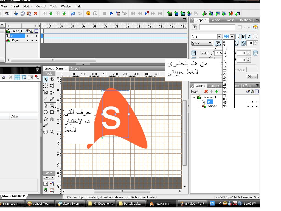The height and width of the screenshot is (211, 281).
Task: Click the Edit... button
Action: [x=252, y=76]
